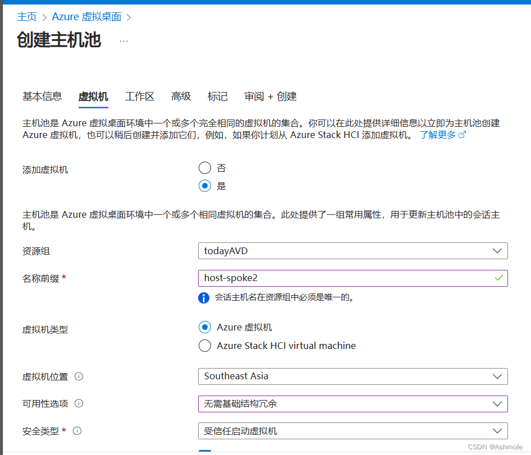Open the 资源组 dropdown showing todayAVD
Screen dimensions: 531x455
click(353, 251)
